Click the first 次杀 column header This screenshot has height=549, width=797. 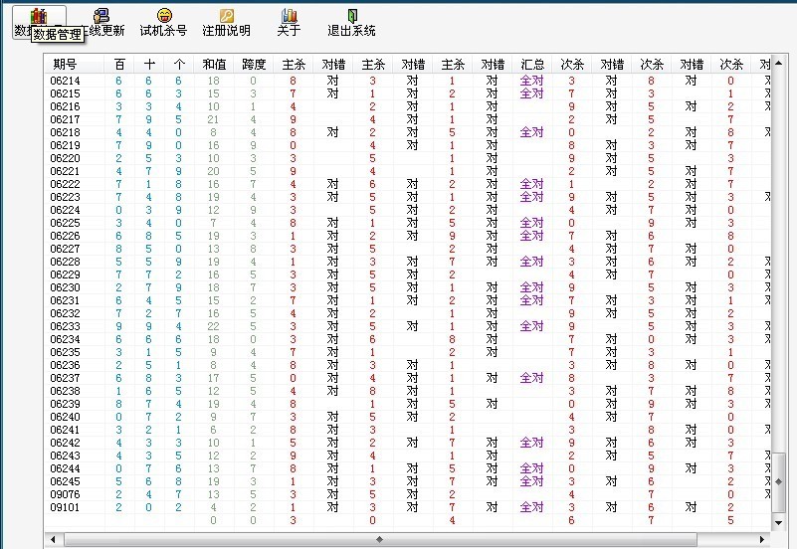pos(572,65)
